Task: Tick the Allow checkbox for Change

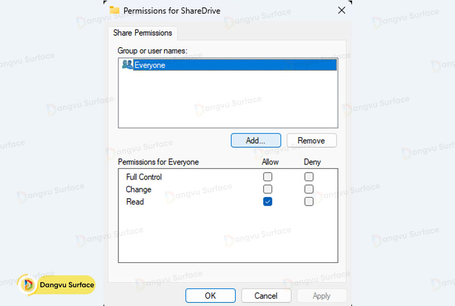Action: [267, 189]
